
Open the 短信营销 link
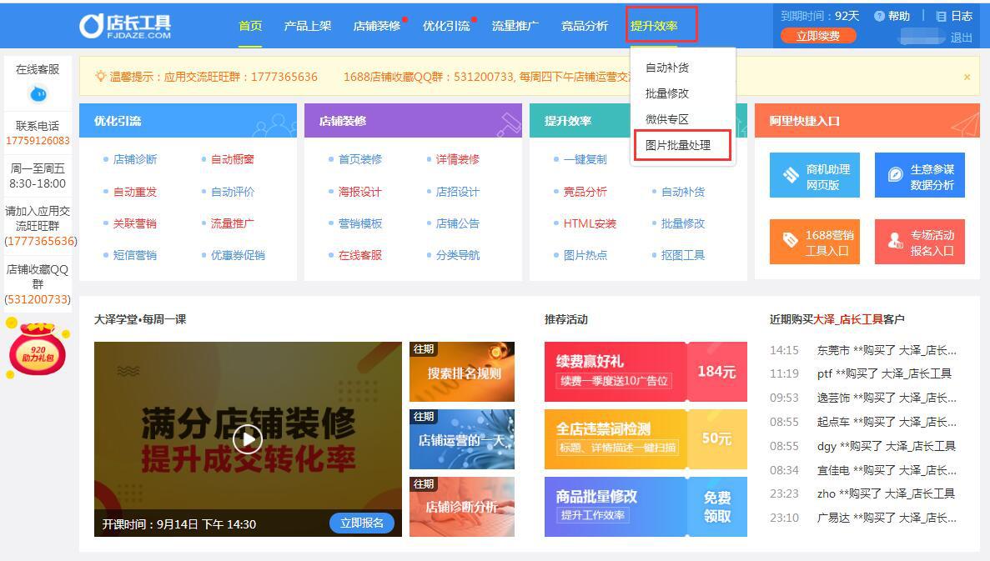(135, 255)
